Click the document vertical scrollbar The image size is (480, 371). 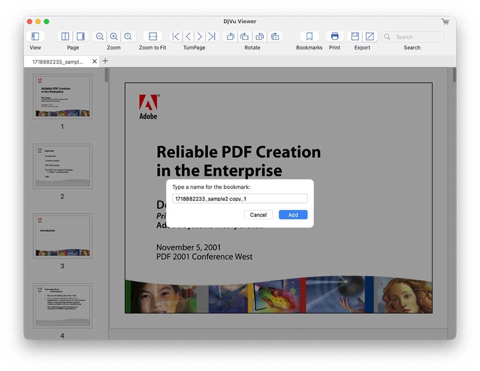click(454, 75)
